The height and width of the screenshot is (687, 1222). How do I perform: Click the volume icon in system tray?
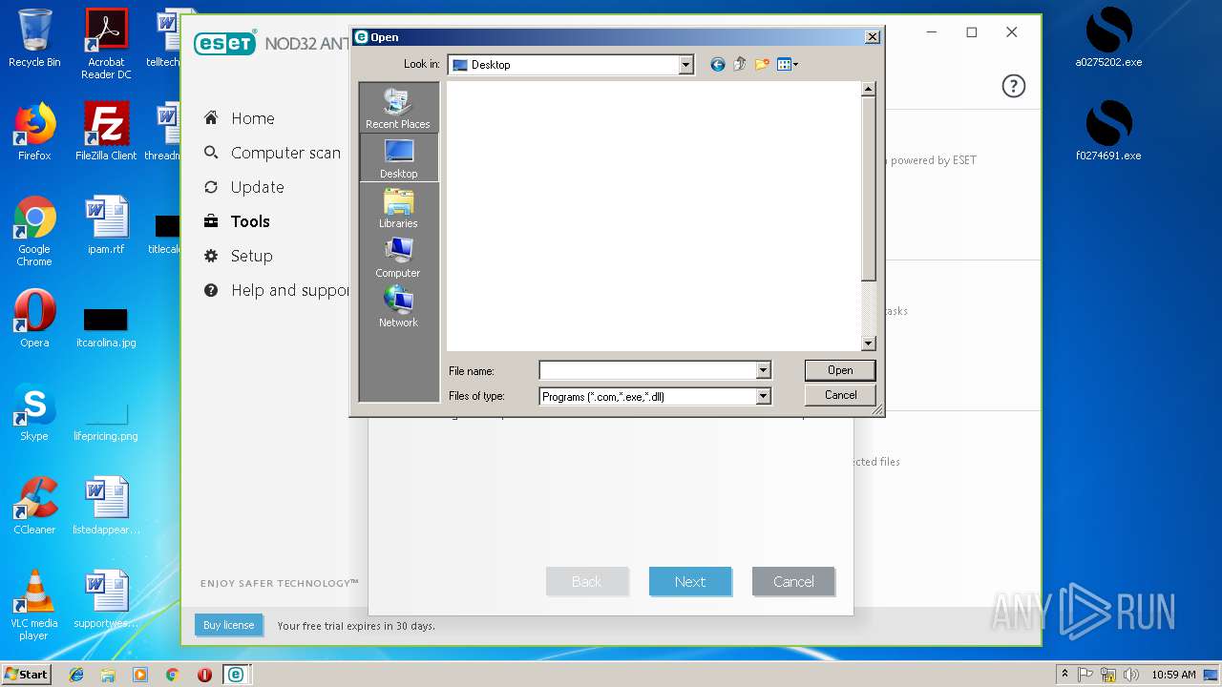(x=1130, y=675)
